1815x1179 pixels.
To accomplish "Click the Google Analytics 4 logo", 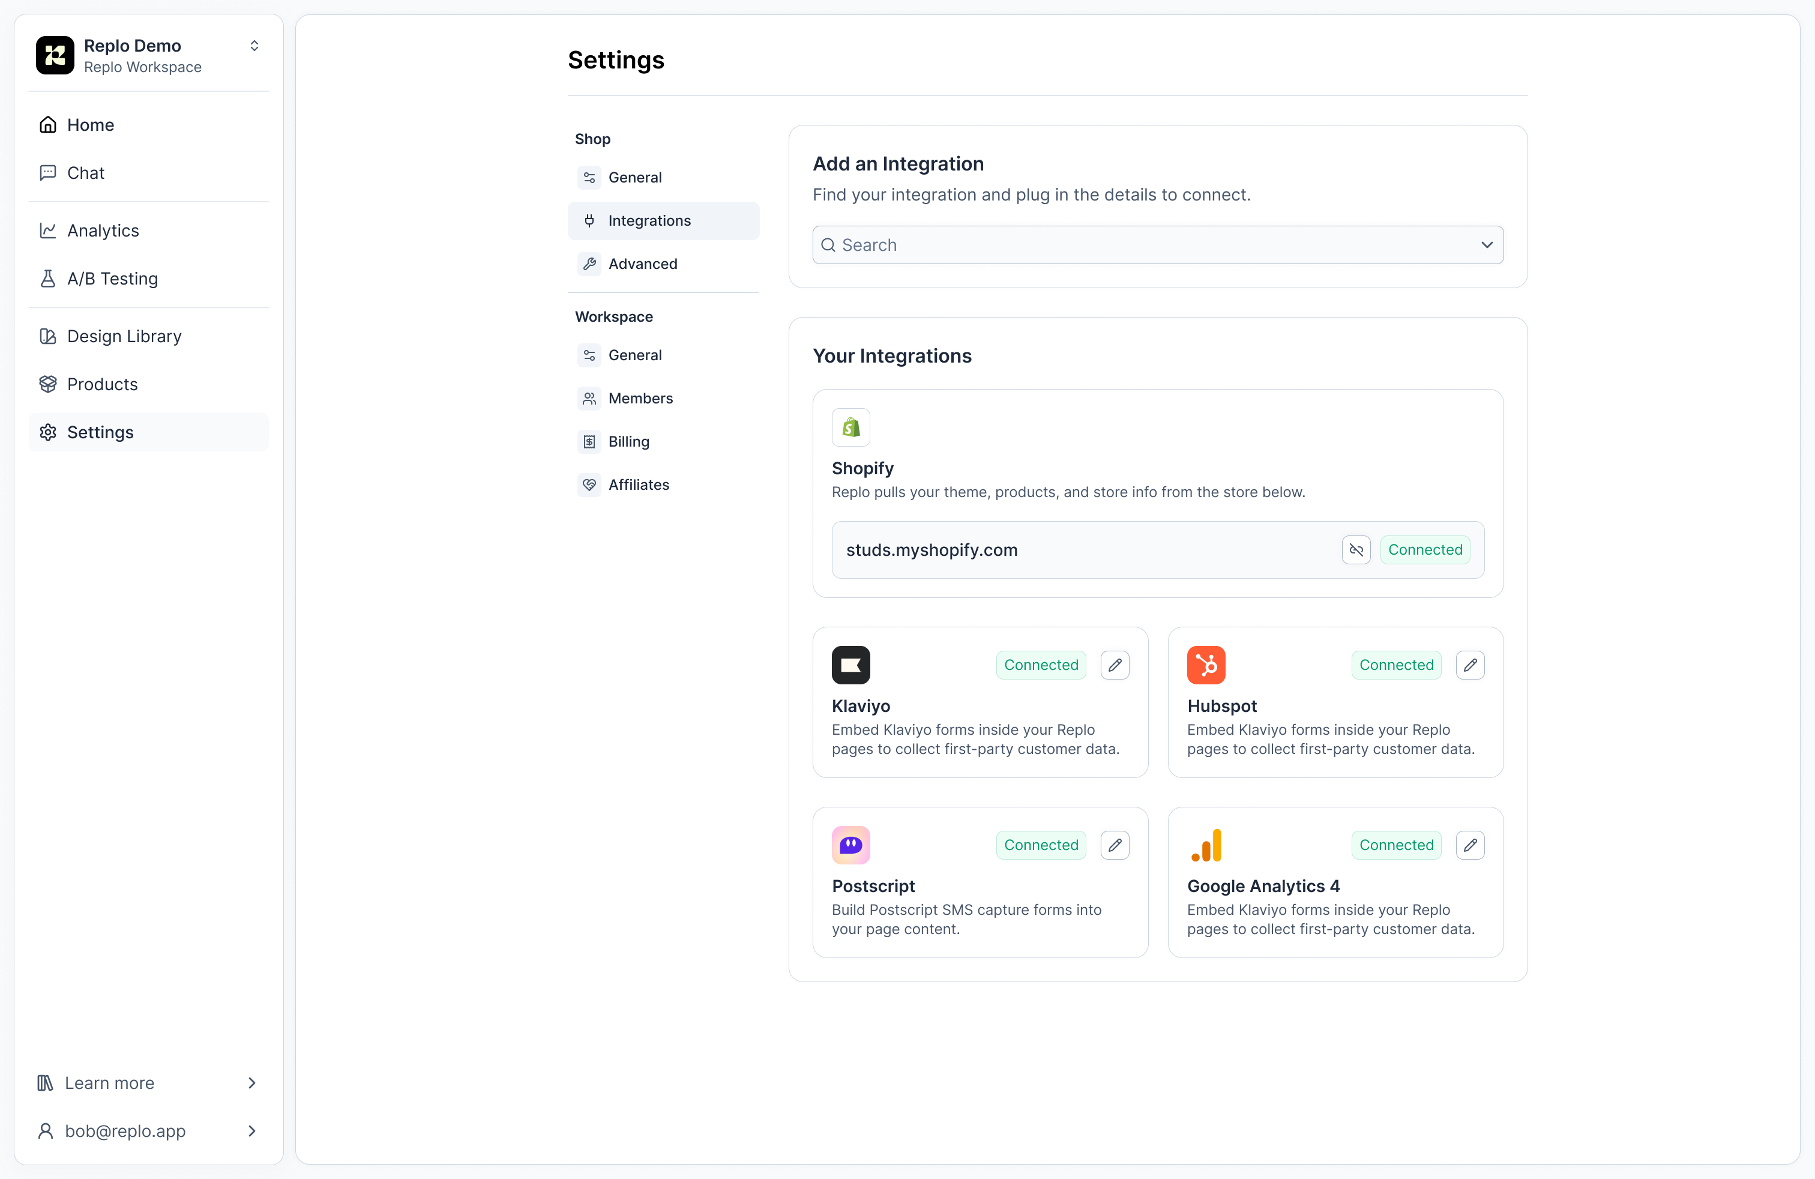I will click(x=1206, y=845).
